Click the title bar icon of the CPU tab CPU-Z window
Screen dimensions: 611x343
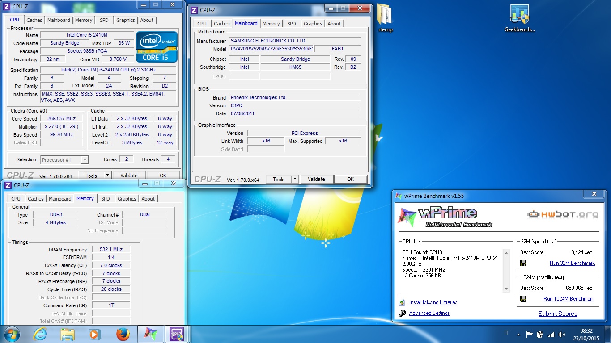(7, 6)
